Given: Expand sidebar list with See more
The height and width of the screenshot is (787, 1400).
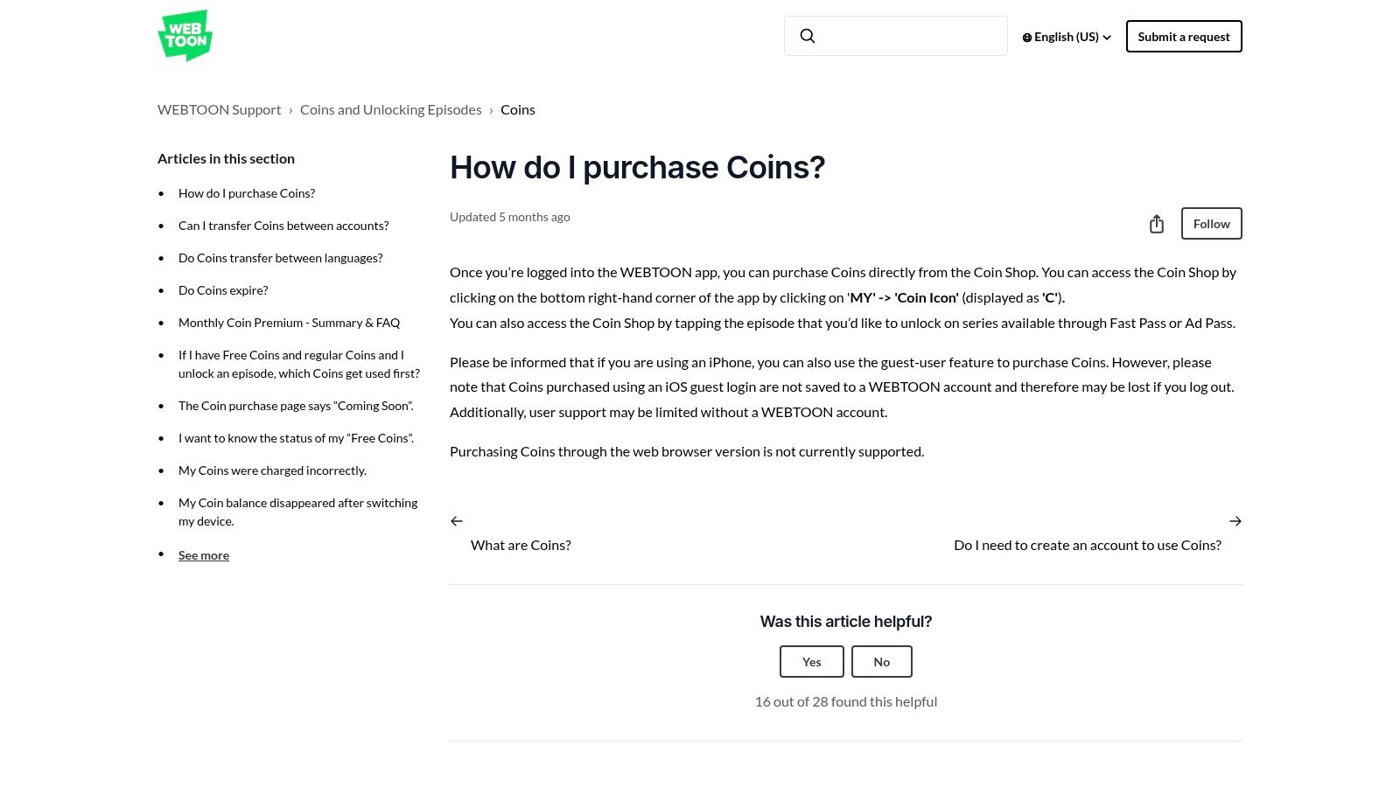Looking at the screenshot, I should [x=204, y=555].
